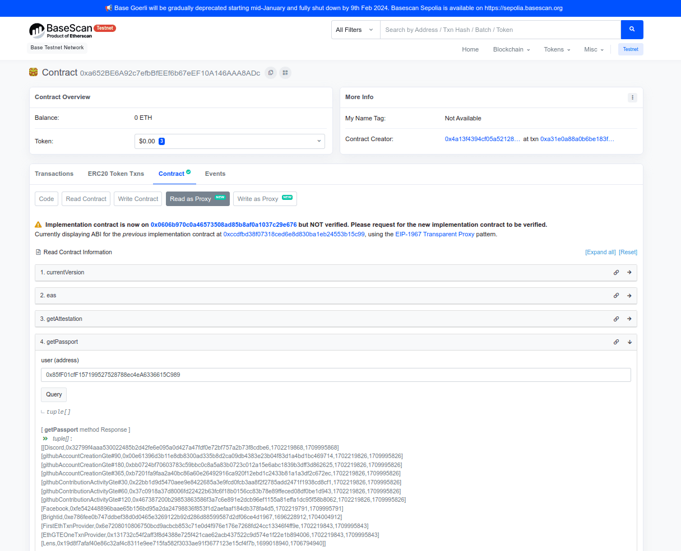The image size is (681, 551).
Task: Switch to the ERC20 Token Txns tab
Action: pos(115,174)
